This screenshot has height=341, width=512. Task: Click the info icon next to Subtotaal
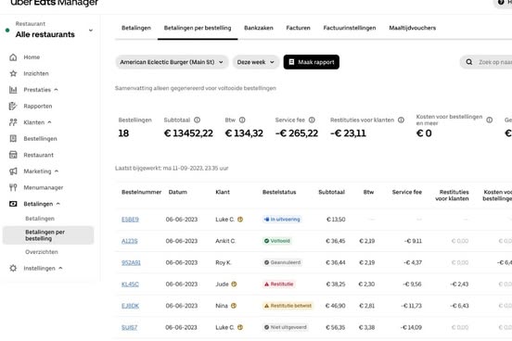(x=198, y=120)
